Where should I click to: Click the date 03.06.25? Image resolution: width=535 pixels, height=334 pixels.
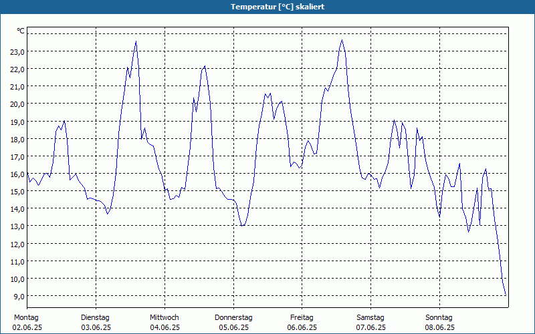click(x=96, y=327)
